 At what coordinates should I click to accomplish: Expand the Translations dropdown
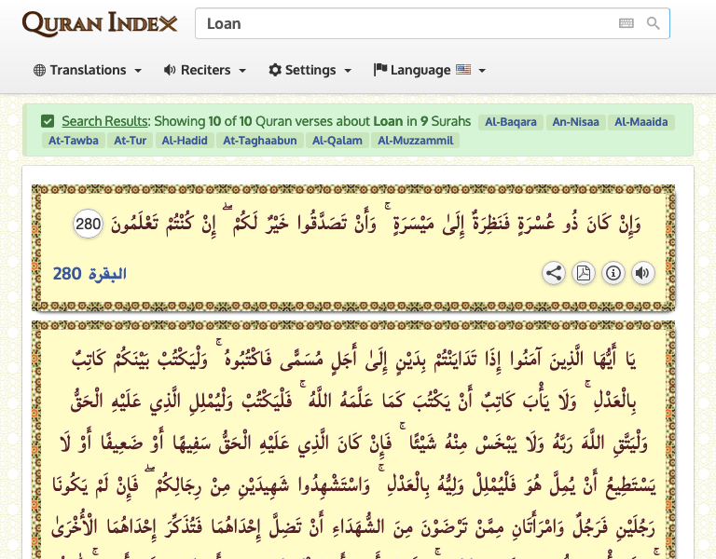point(88,70)
